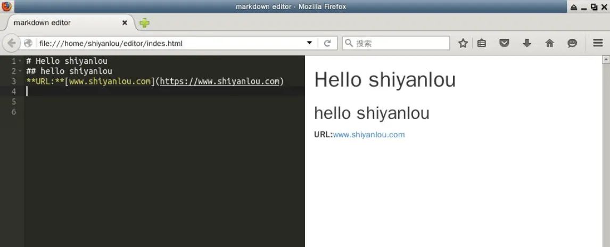Reload the page with the refresh icon
This screenshot has width=610, height=247.
tap(327, 43)
